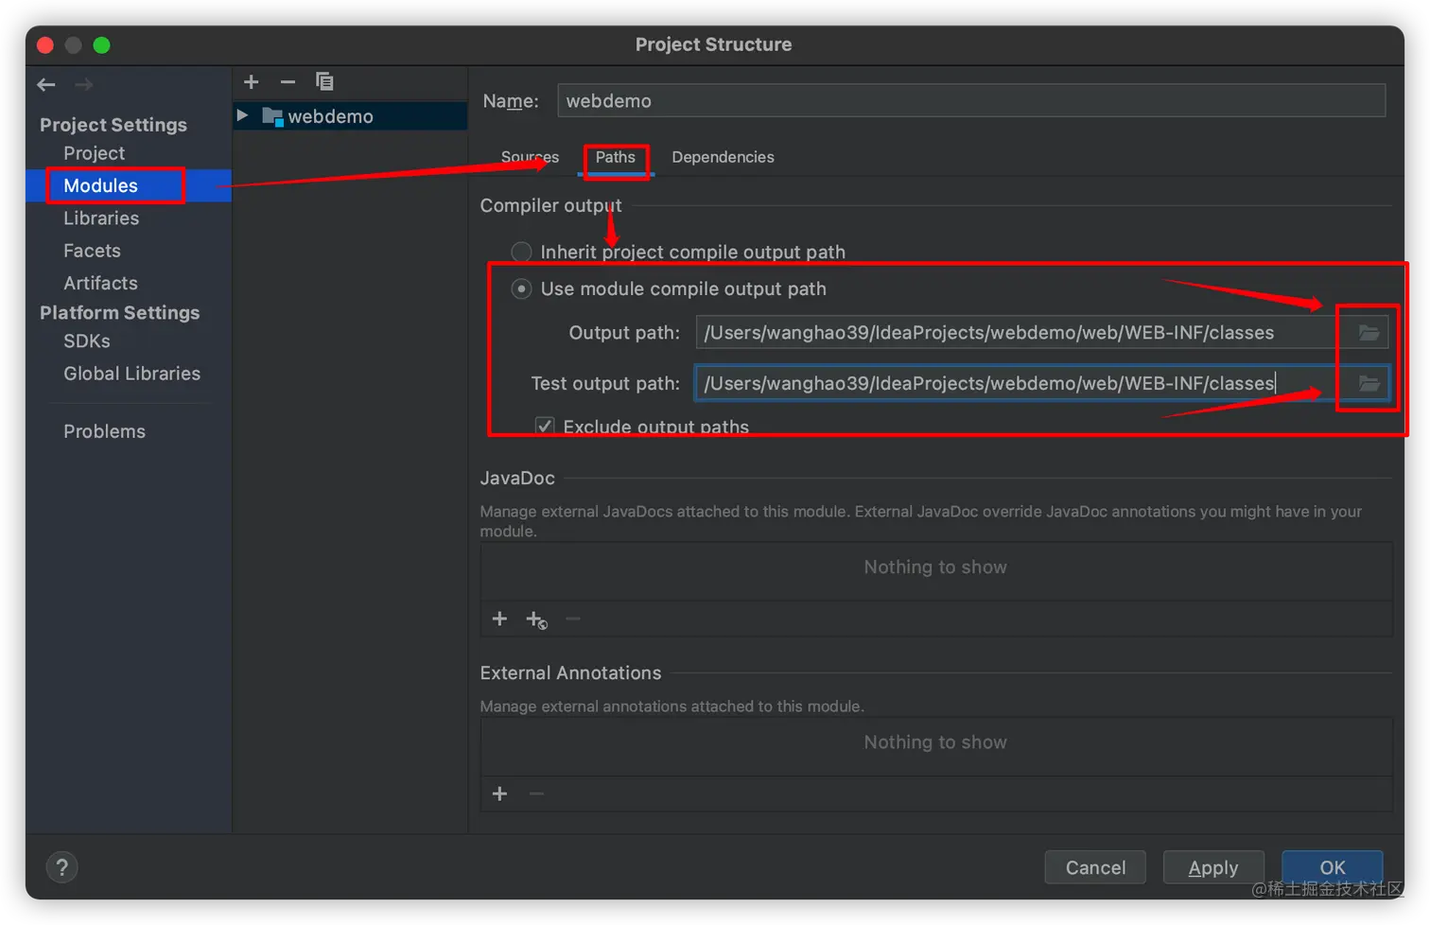This screenshot has width=1430, height=925.
Task: Click the Apply button
Action: [1213, 867]
